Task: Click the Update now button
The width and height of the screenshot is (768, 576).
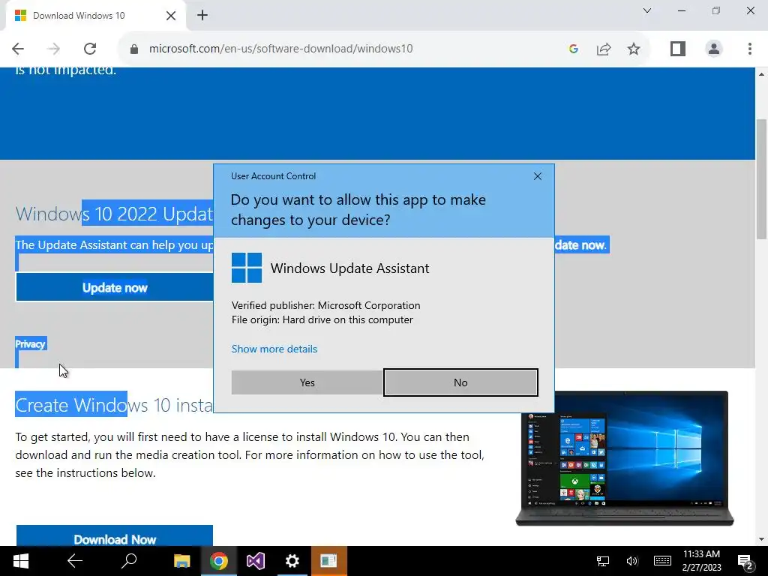Action: (115, 287)
